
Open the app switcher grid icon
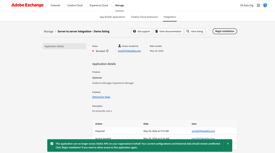(x=258, y=6)
